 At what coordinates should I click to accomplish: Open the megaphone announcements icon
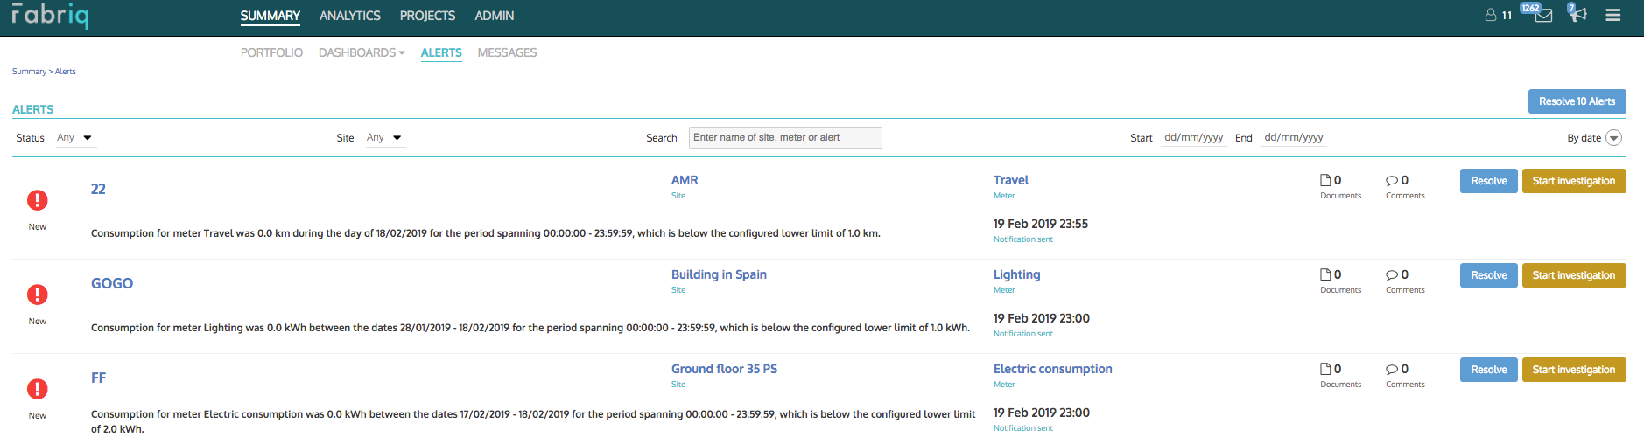1577,13
